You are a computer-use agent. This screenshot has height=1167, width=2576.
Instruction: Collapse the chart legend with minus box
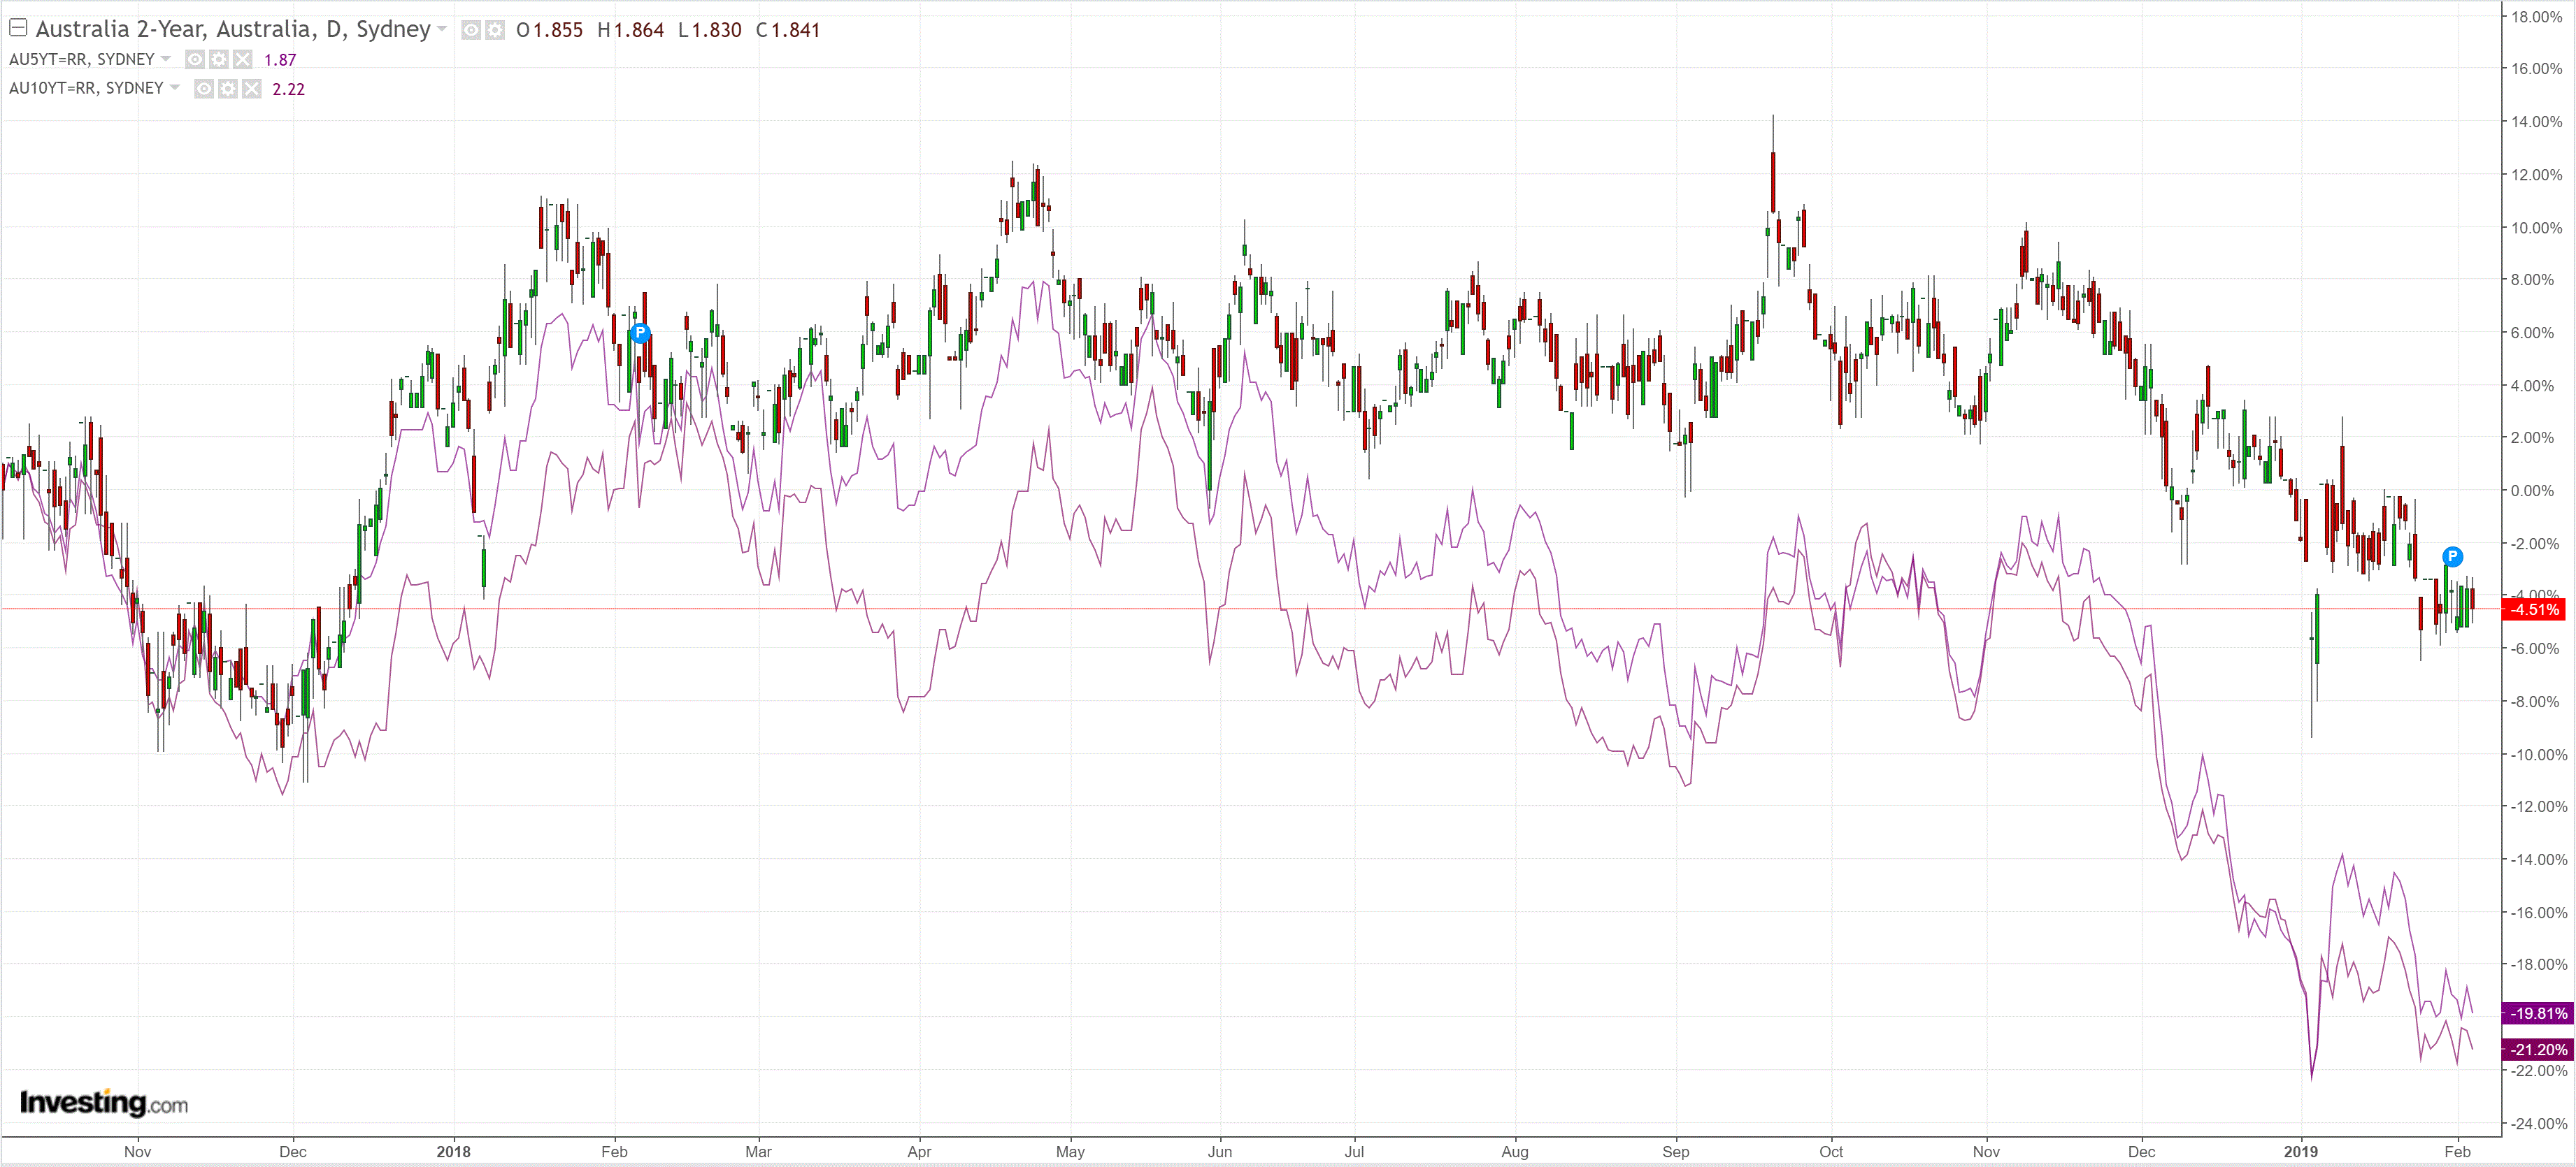(x=18, y=28)
